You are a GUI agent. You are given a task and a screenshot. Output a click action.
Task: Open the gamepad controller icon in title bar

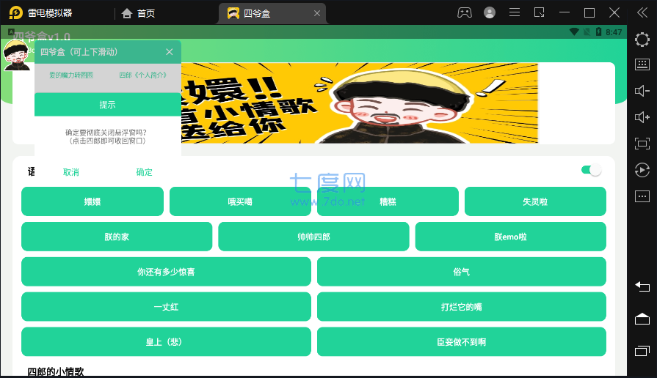coord(465,12)
